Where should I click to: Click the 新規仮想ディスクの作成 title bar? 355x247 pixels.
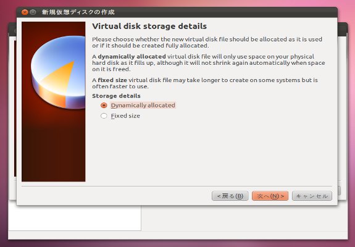point(177,12)
